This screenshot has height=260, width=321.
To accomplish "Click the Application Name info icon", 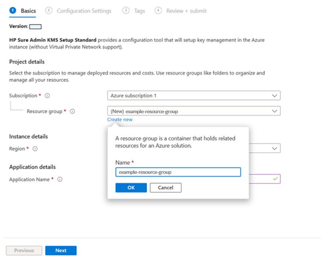I will [60, 179].
